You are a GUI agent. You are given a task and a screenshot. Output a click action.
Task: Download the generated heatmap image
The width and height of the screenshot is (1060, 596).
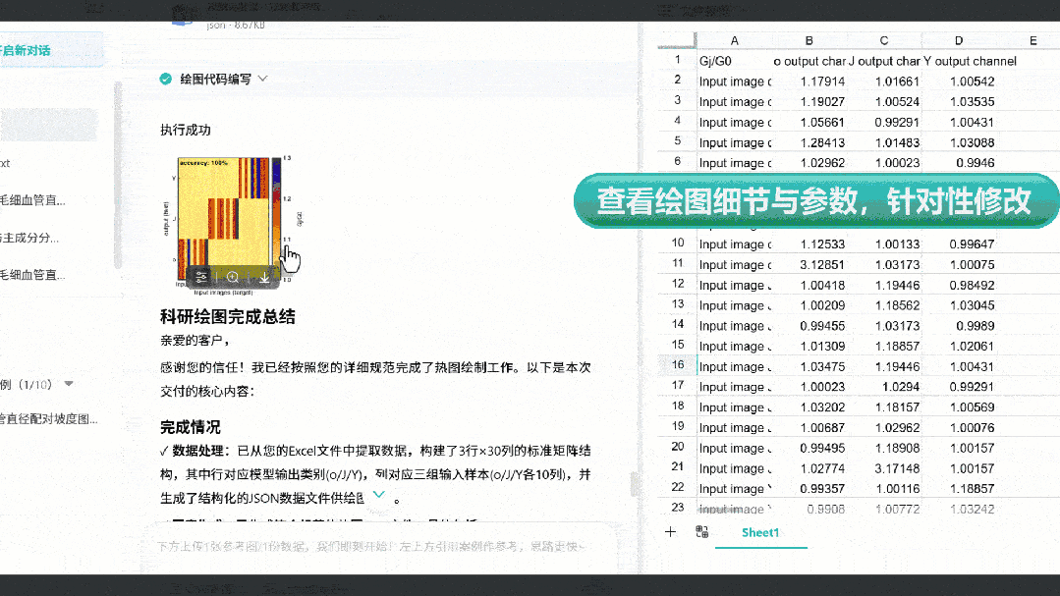264,278
